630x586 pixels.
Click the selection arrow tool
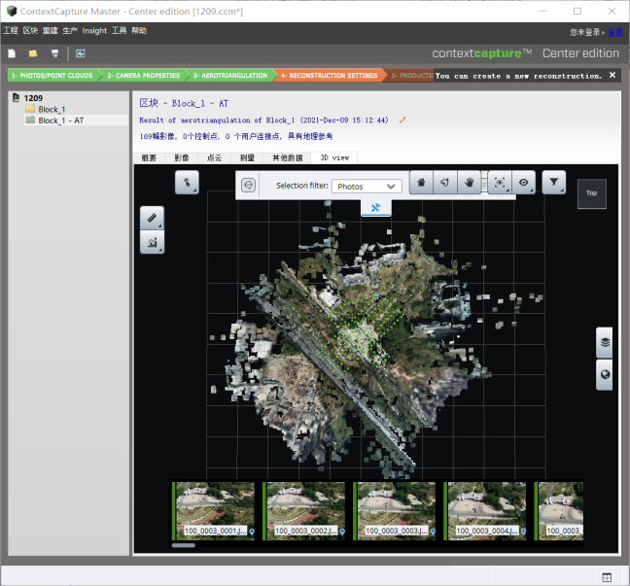(x=187, y=182)
